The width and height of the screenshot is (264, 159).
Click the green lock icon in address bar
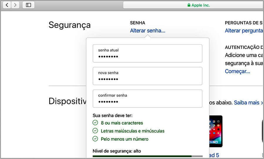(189, 5)
